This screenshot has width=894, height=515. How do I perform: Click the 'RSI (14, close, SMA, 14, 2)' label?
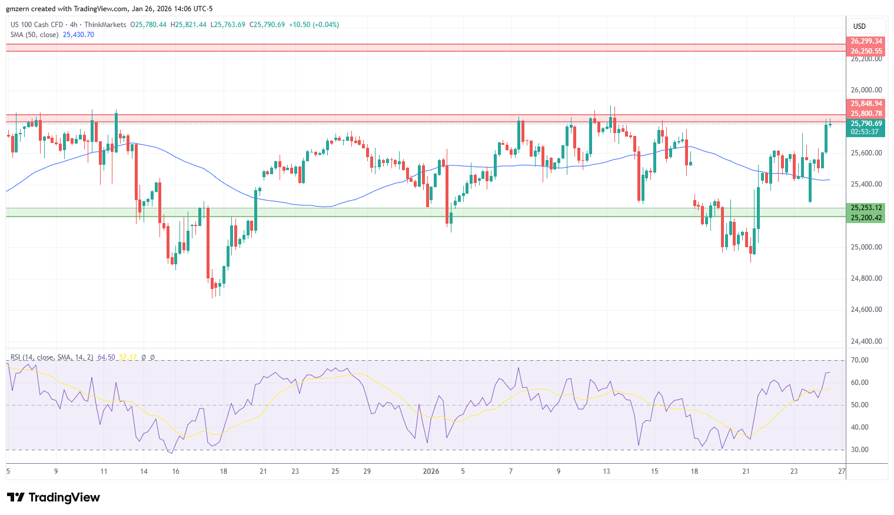click(x=52, y=357)
